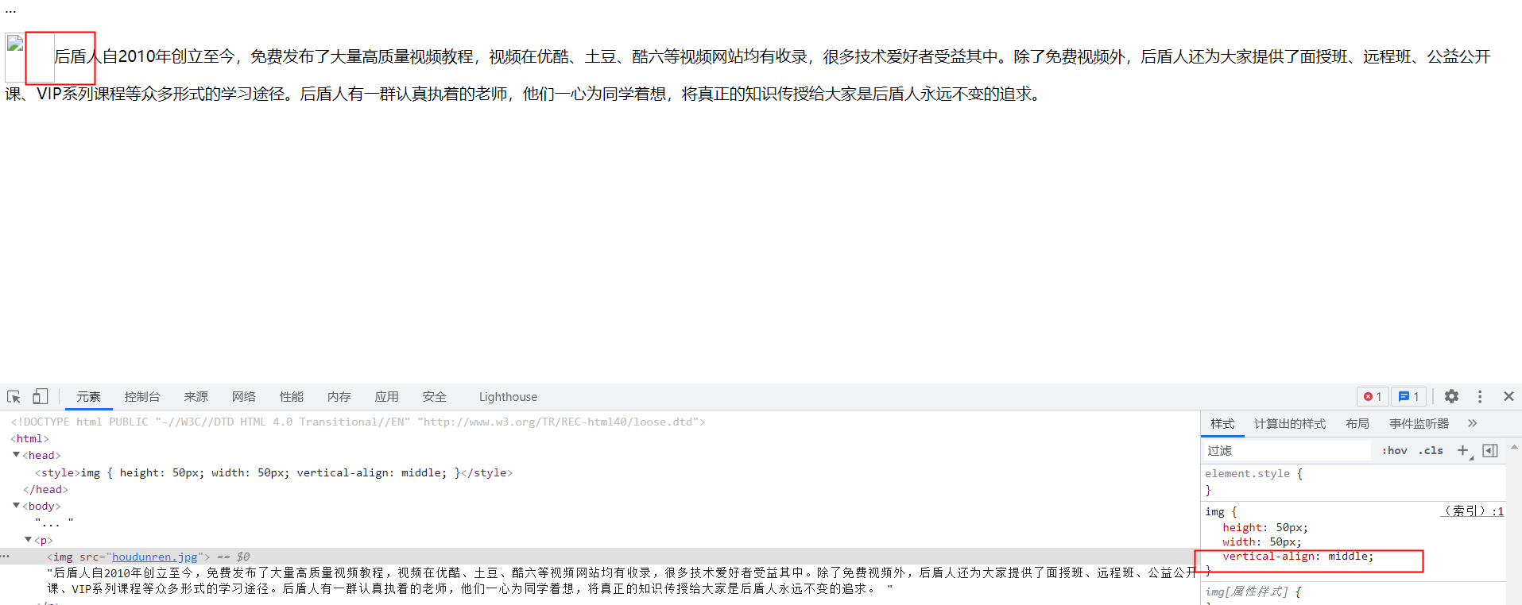Open the DevTools three-dot options menu
Image resolution: width=1522 pixels, height=605 pixels.
pos(1479,396)
